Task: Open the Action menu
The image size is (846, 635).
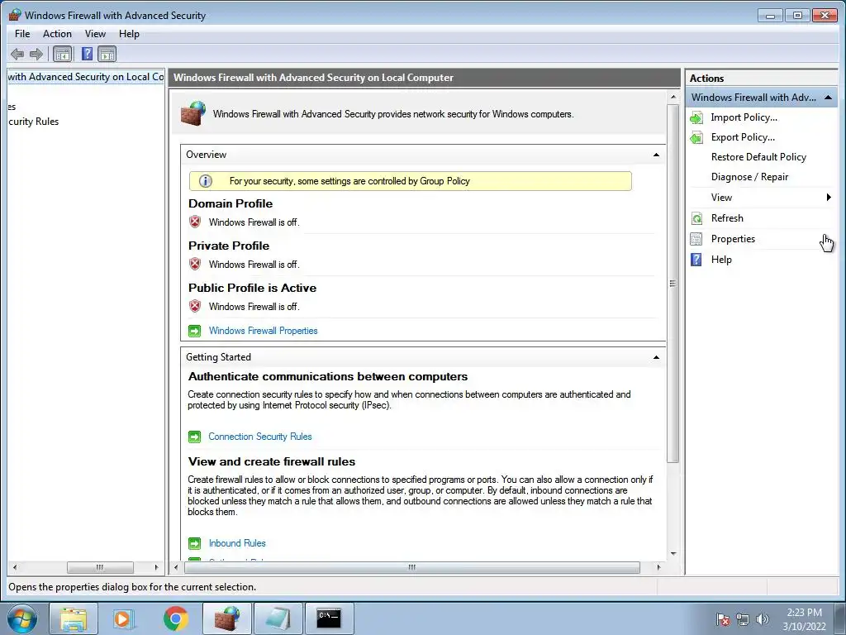Action: click(x=57, y=33)
